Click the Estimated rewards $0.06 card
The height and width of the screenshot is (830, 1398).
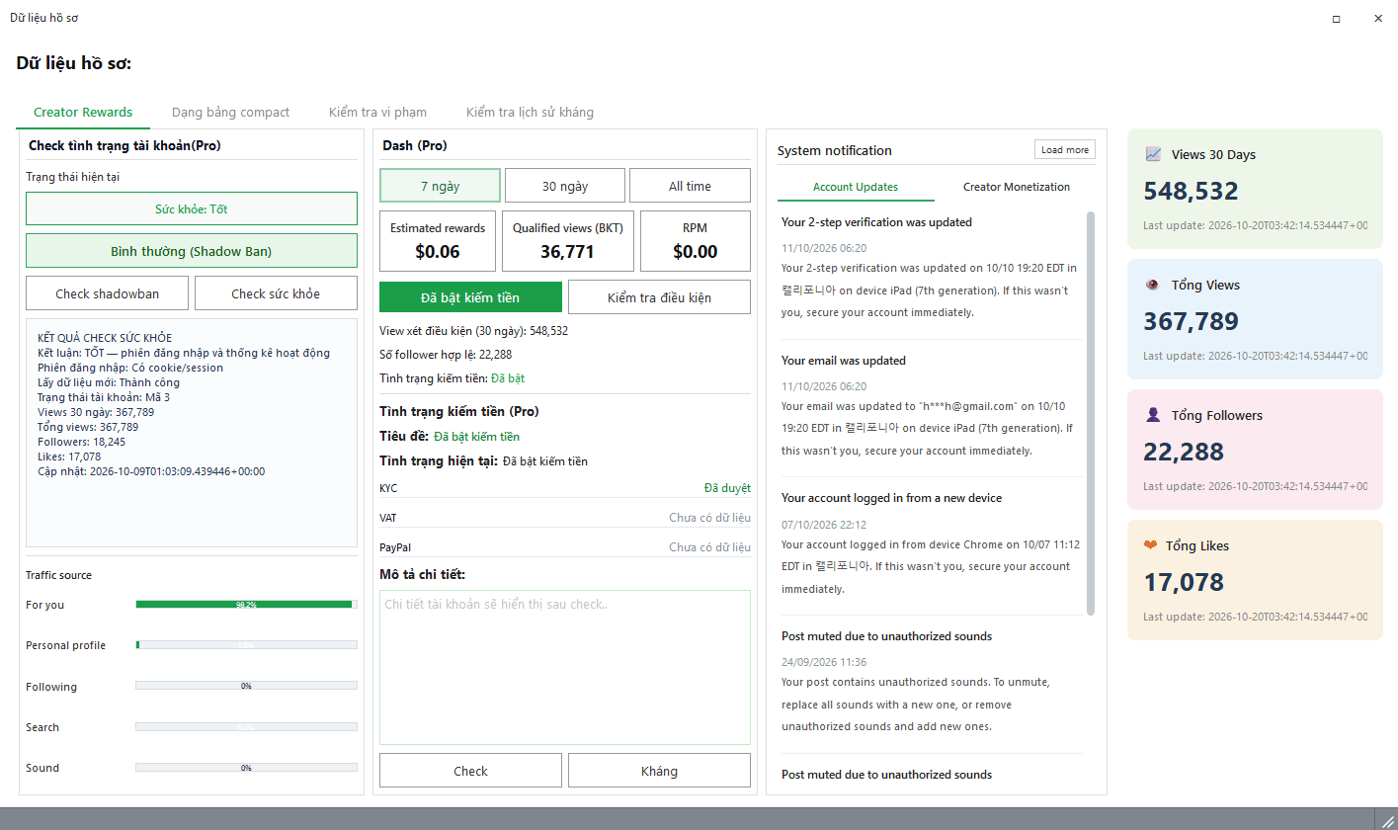point(438,240)
